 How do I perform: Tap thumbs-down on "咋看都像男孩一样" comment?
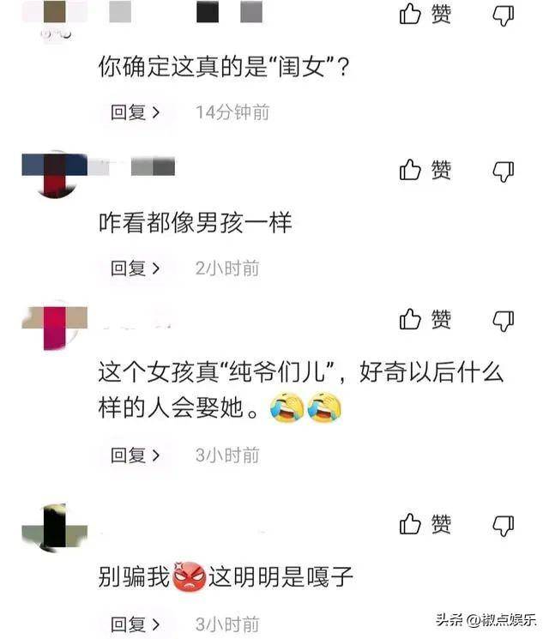[504, 172]
